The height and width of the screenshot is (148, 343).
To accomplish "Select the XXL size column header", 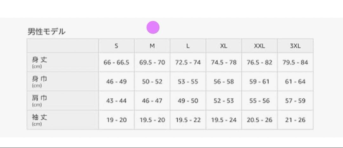I will click(259, 46).
